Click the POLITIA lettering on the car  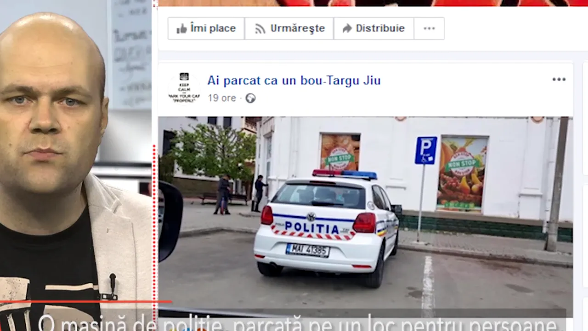click(x=311, y=228)
